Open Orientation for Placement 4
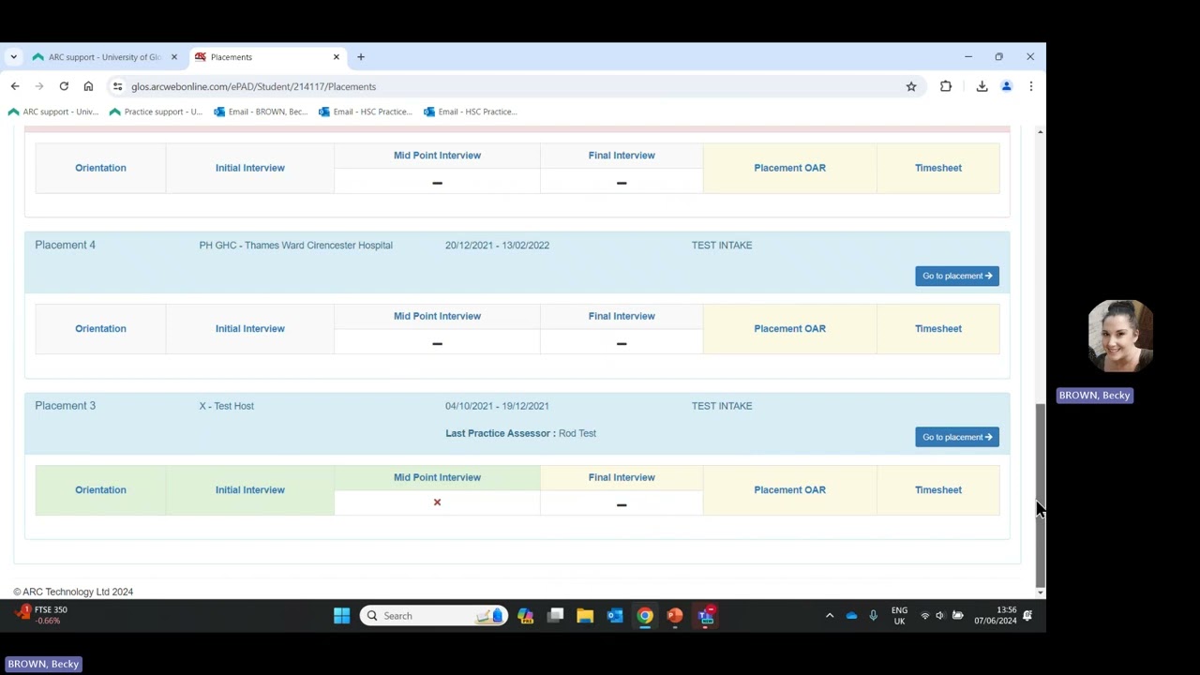Screen dimensions: 1200x675 point(100,329)
